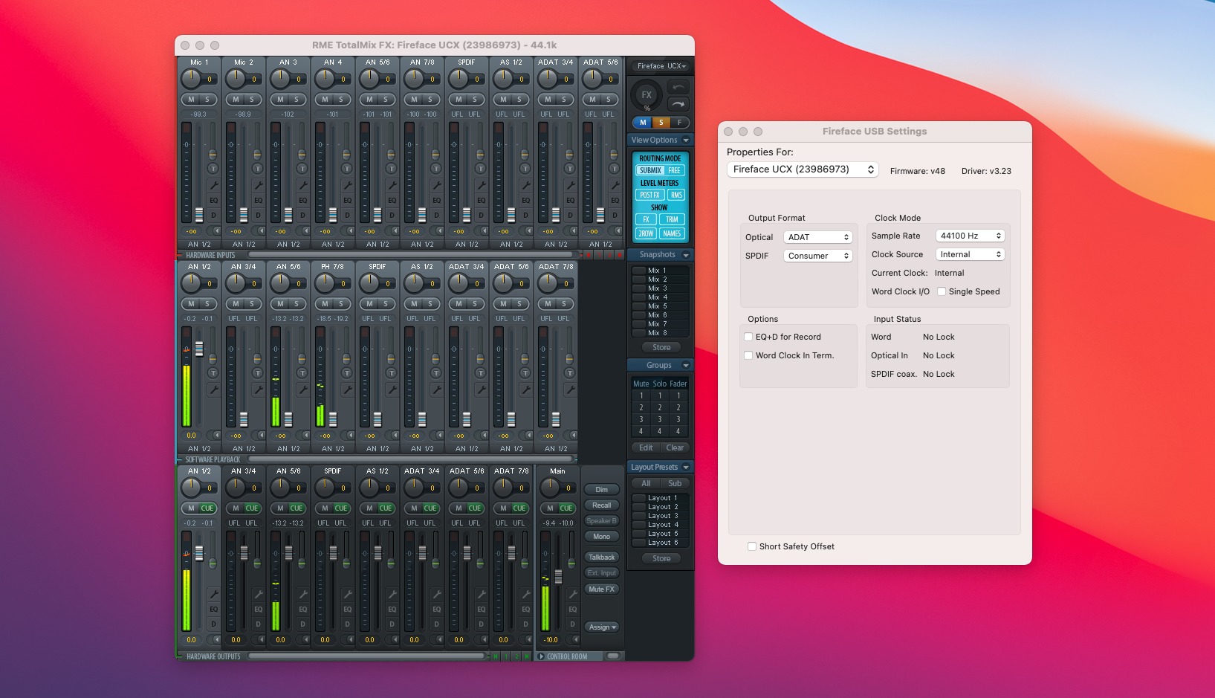Screen dimensions: 1215x698
Task: Select Layout 2 preset
Action: click(660, 507)
